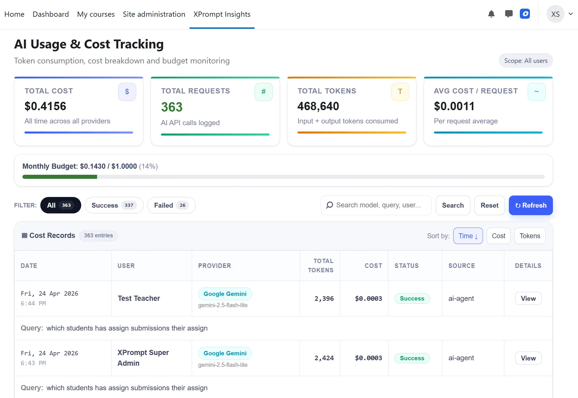Click the Scope: All users badge
The image size is (578, 398).
point(526,61)
